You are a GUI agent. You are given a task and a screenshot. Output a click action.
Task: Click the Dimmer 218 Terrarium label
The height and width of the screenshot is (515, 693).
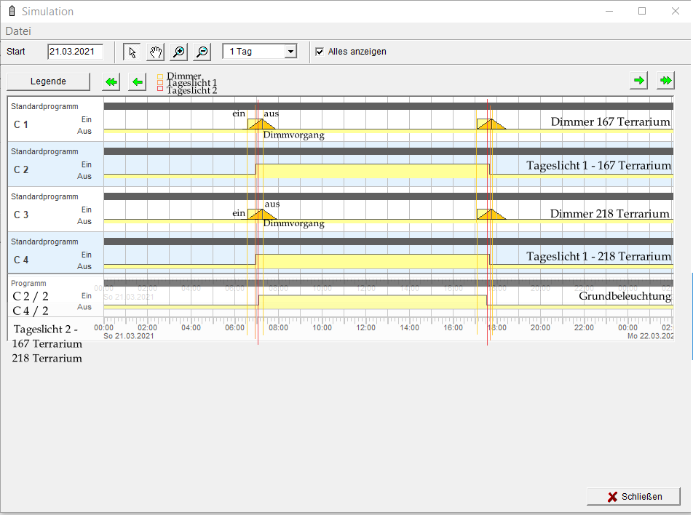click(x=610, y=214)
